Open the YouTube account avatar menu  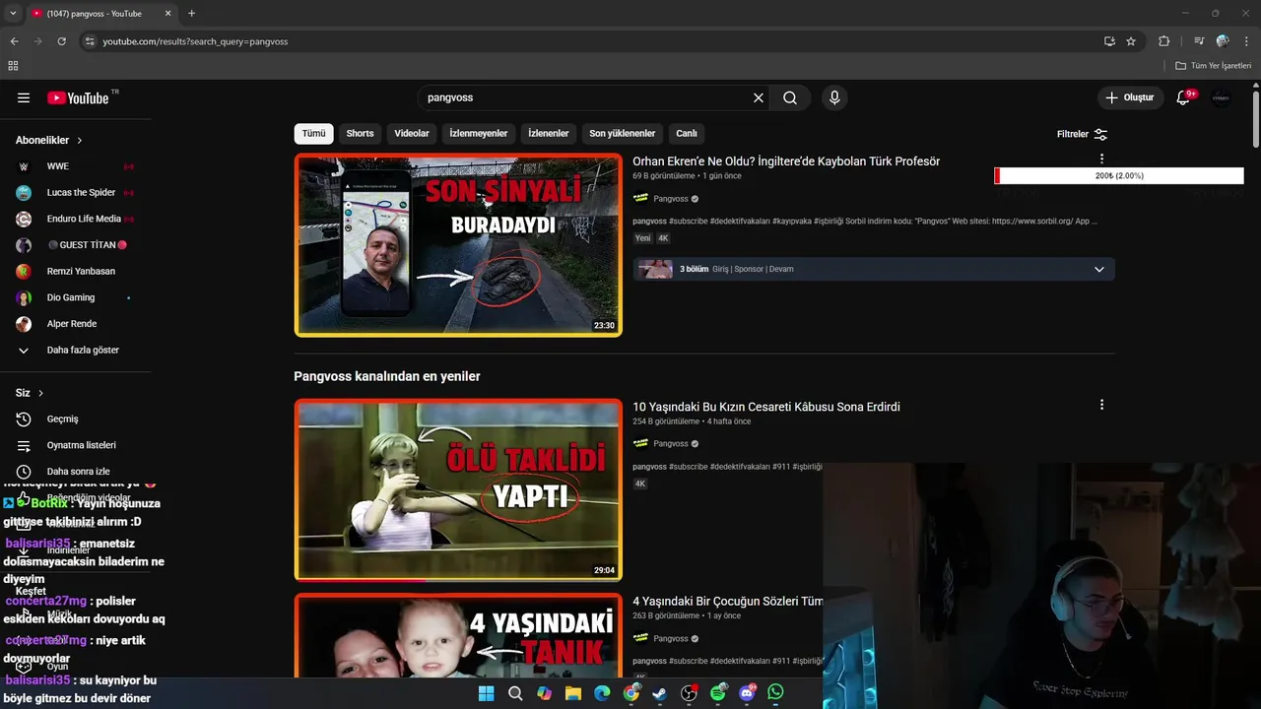(x=1222, y=97)
